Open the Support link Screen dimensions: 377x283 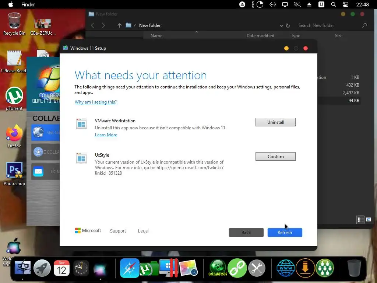pyautogui.click(x=118, y=231)
